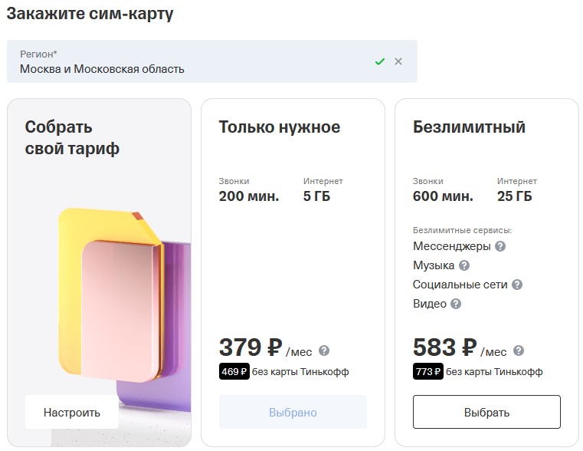Clear the region field with X icon
The image size is (583, 451).
click(x=398, y=61)
